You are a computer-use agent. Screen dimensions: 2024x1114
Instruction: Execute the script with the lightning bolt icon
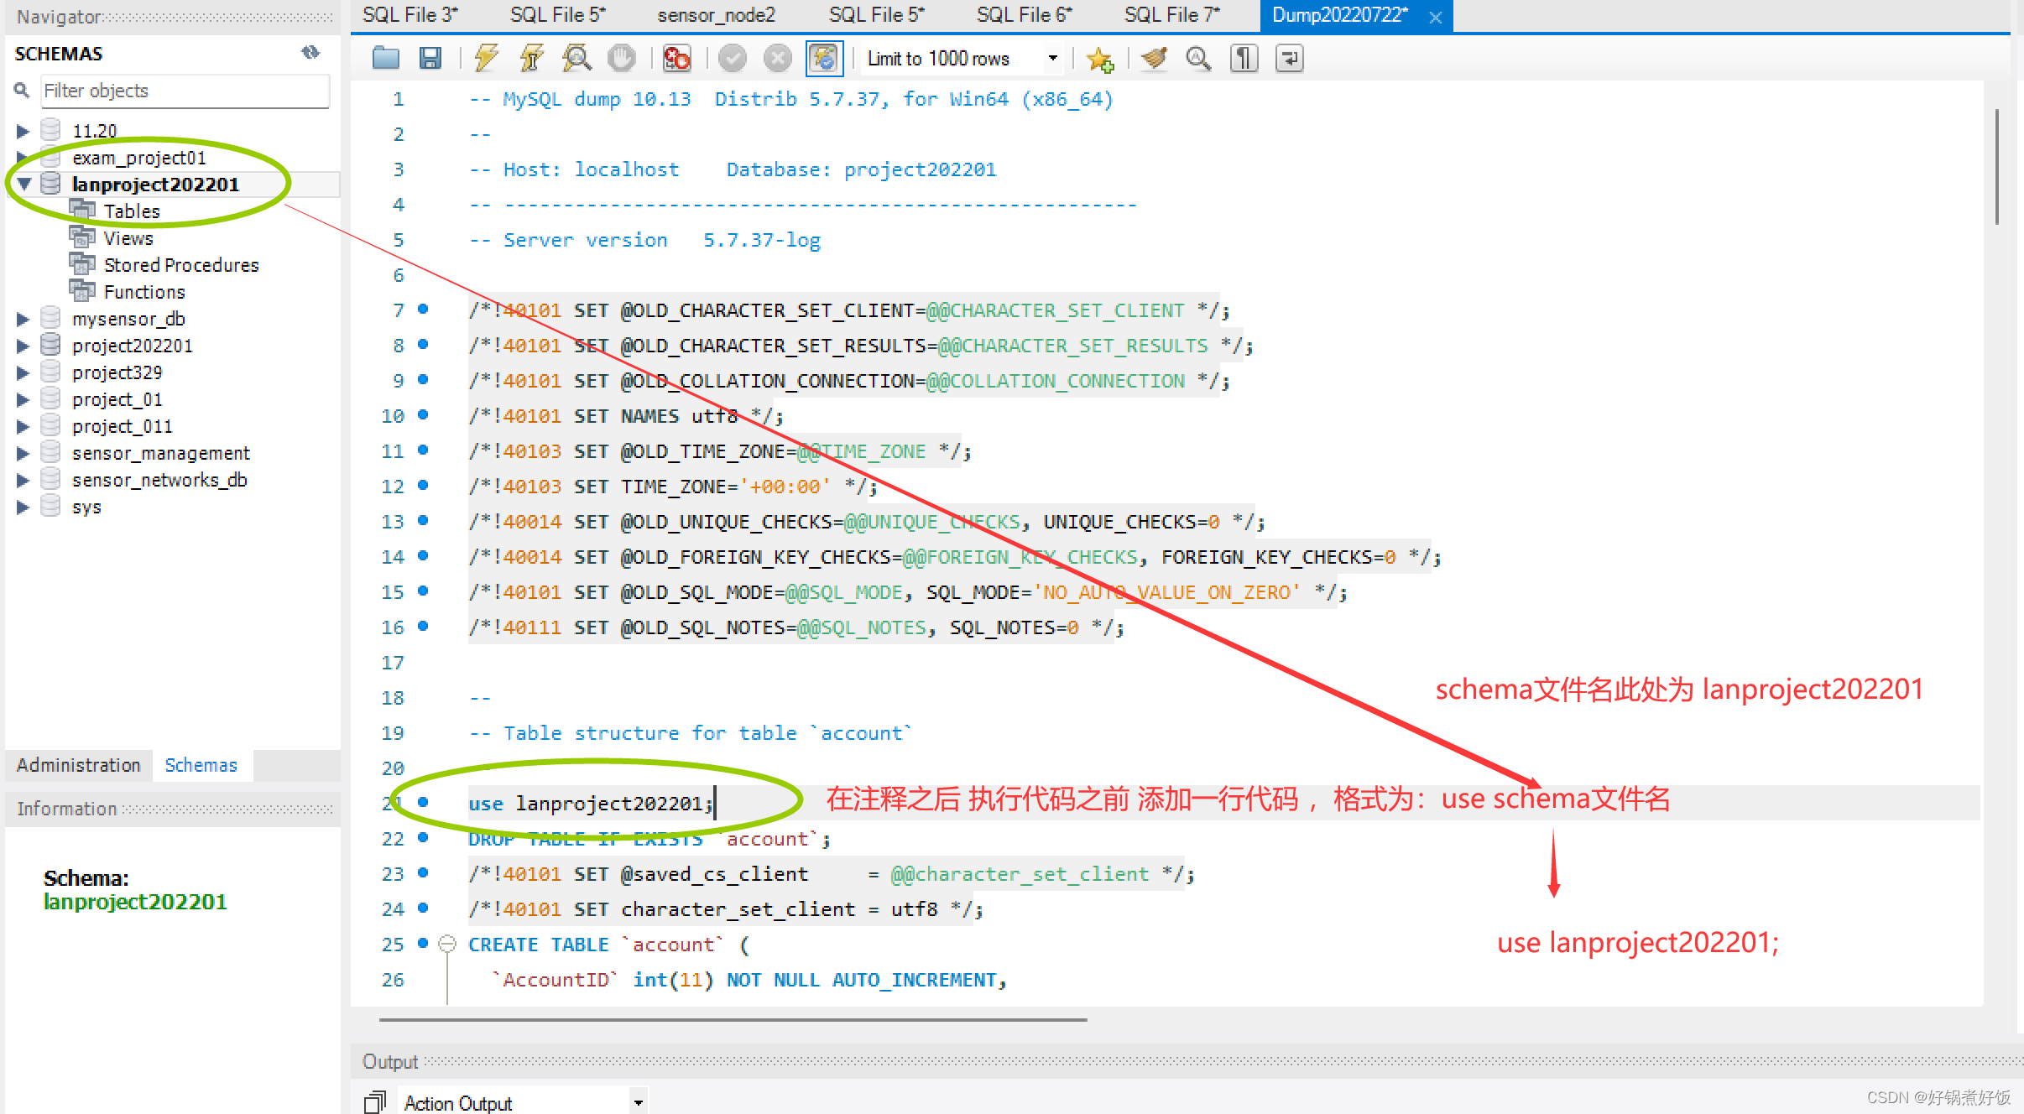pos(486,58)
